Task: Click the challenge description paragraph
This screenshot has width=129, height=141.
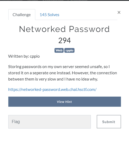Action: [x=63, y=73]
